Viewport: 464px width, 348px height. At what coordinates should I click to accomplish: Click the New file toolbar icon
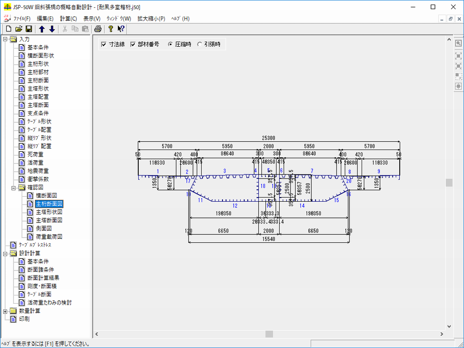click(x=8, y=29)
